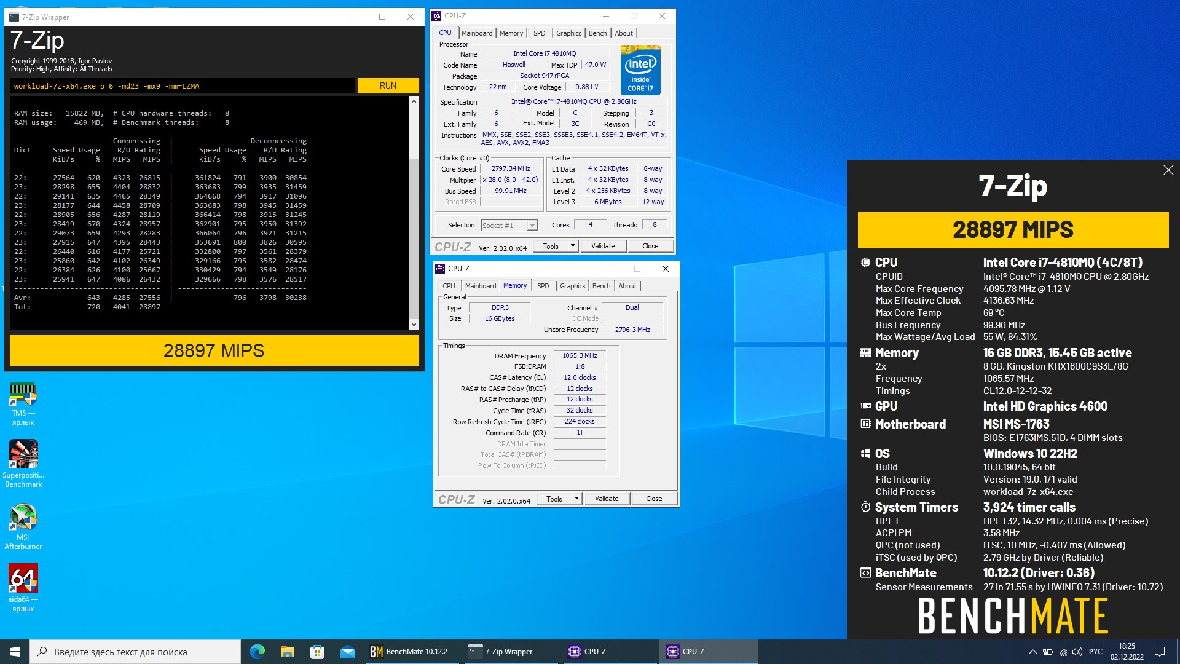Click yellow 28897 MIPS banner in 7-Zip Wrapper
1180x664 pixels.
pyautogui.click(x=214, y=350)
